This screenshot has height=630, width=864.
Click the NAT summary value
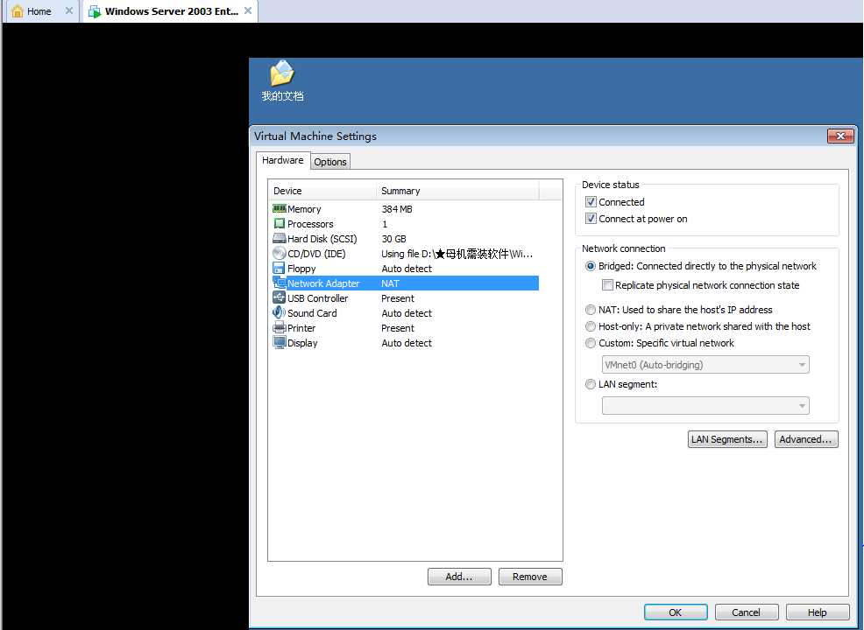390,283
